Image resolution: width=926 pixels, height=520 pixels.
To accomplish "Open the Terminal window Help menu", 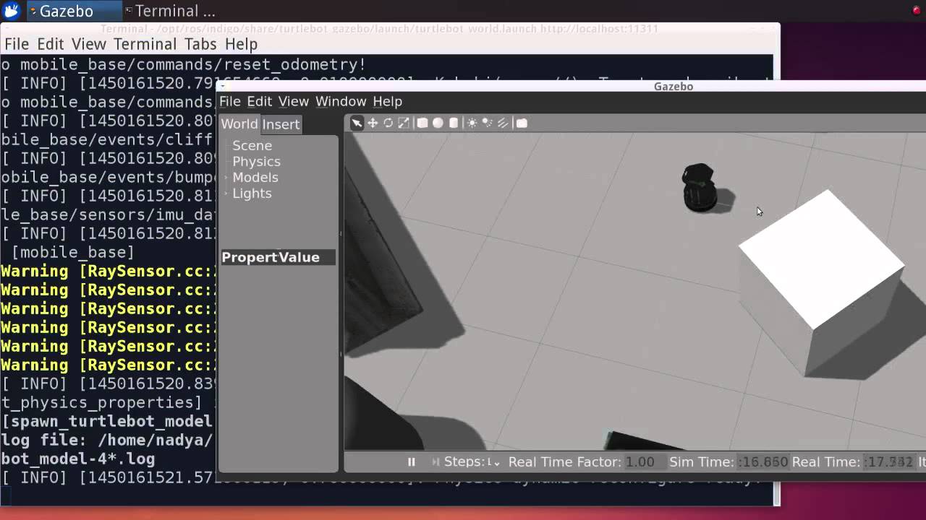I will tap(241, 44).
